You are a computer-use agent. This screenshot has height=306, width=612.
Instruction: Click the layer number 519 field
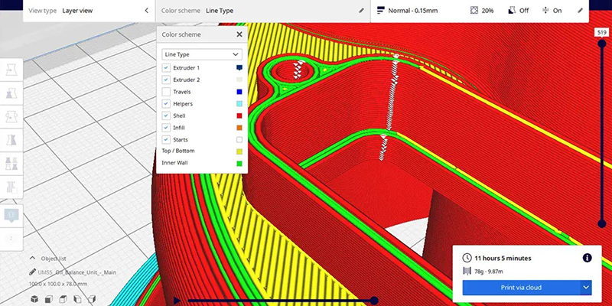coord(602,32)
